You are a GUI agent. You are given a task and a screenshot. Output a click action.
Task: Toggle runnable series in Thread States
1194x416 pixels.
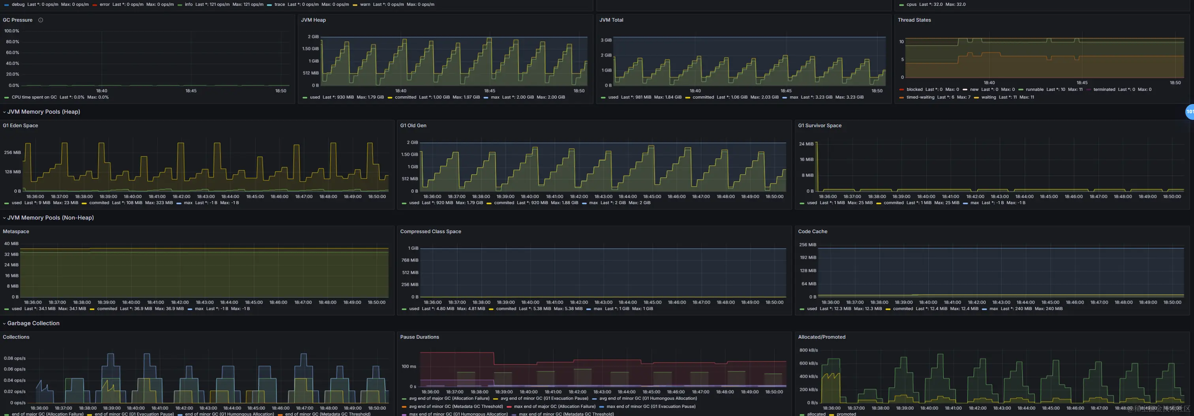tap(1034, 90)
